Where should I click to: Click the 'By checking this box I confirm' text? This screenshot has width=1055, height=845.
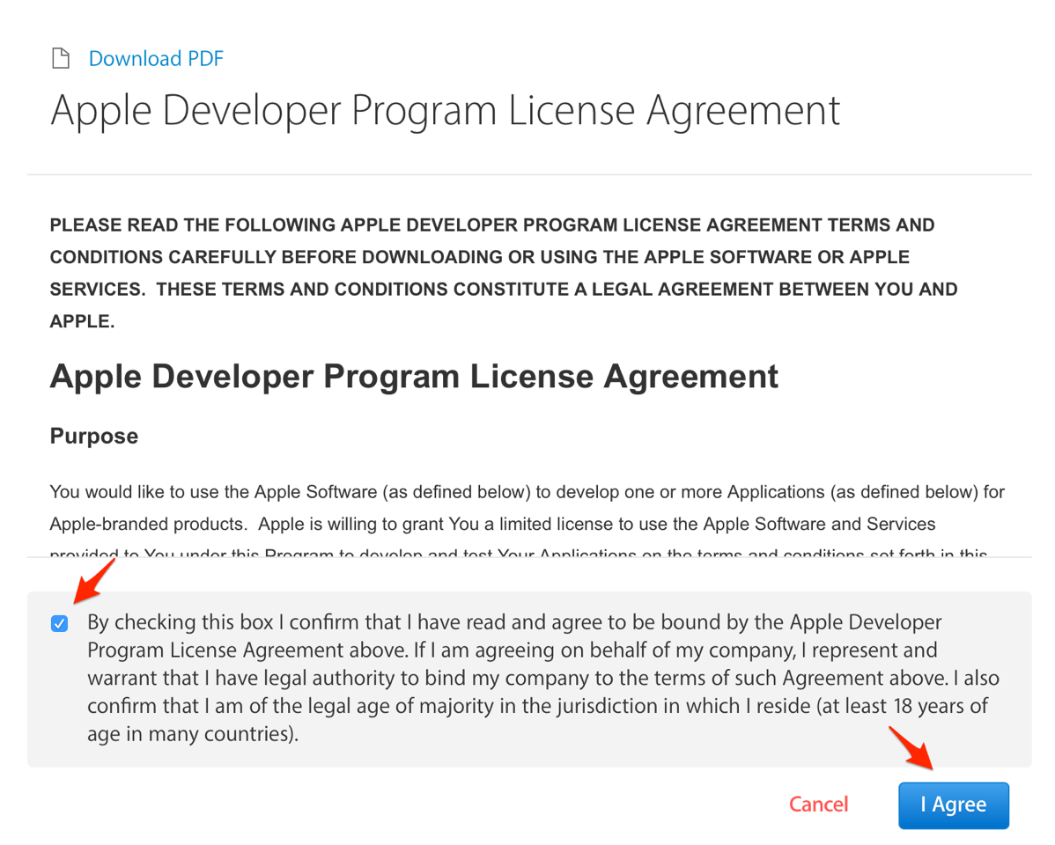tap(543, 678)
